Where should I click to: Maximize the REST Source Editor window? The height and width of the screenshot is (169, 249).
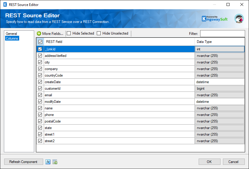[x=228, y=4]
